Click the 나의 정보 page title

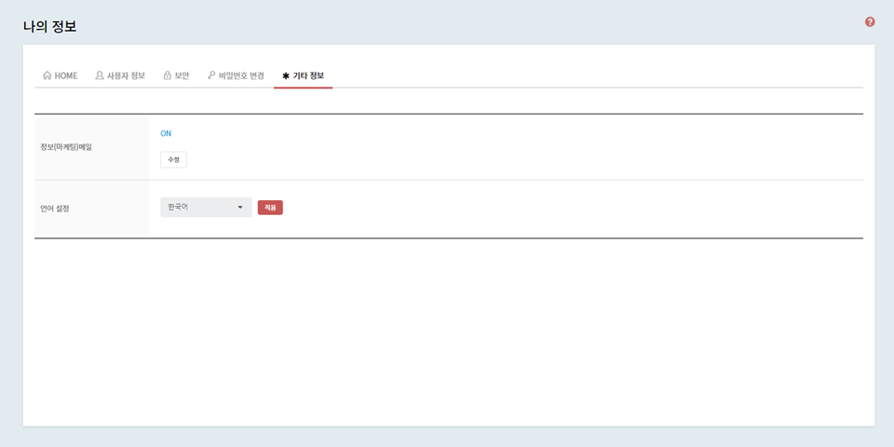pos(50,26)
